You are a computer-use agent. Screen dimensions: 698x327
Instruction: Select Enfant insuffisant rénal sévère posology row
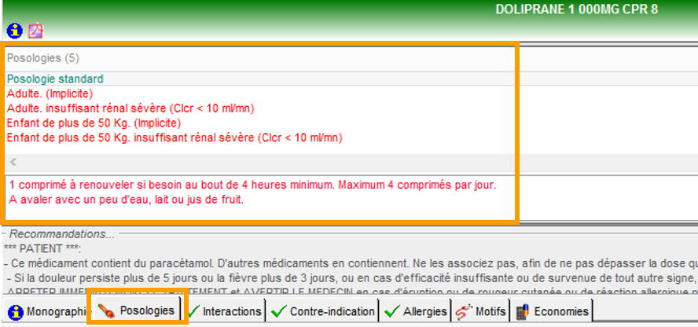tap(174, 138)
